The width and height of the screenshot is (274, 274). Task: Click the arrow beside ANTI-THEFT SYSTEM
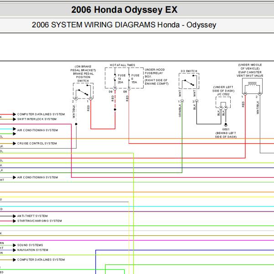[15, 216]
